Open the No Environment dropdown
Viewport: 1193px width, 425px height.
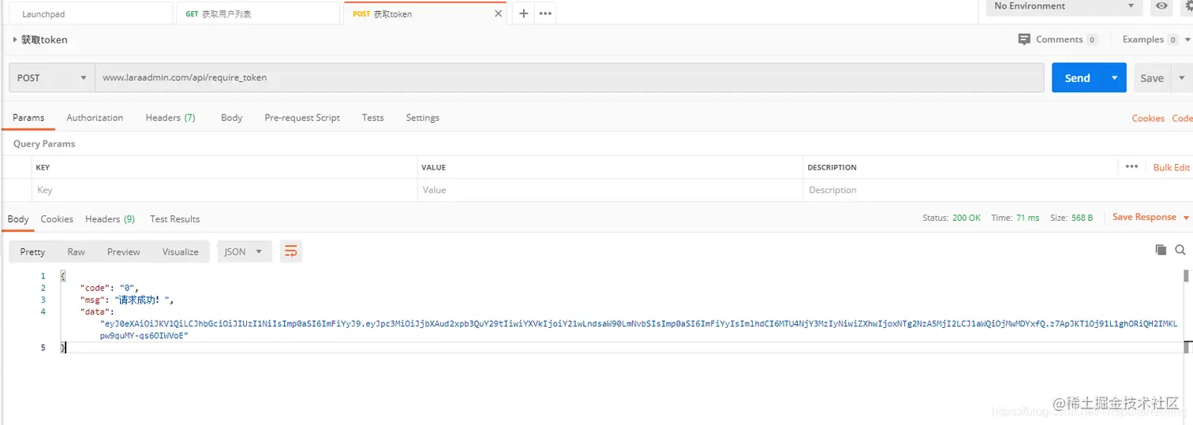(x=1064, y=6)
